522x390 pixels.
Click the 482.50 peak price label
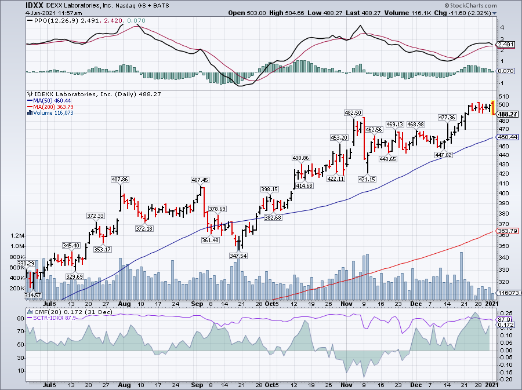click(353, 113)
